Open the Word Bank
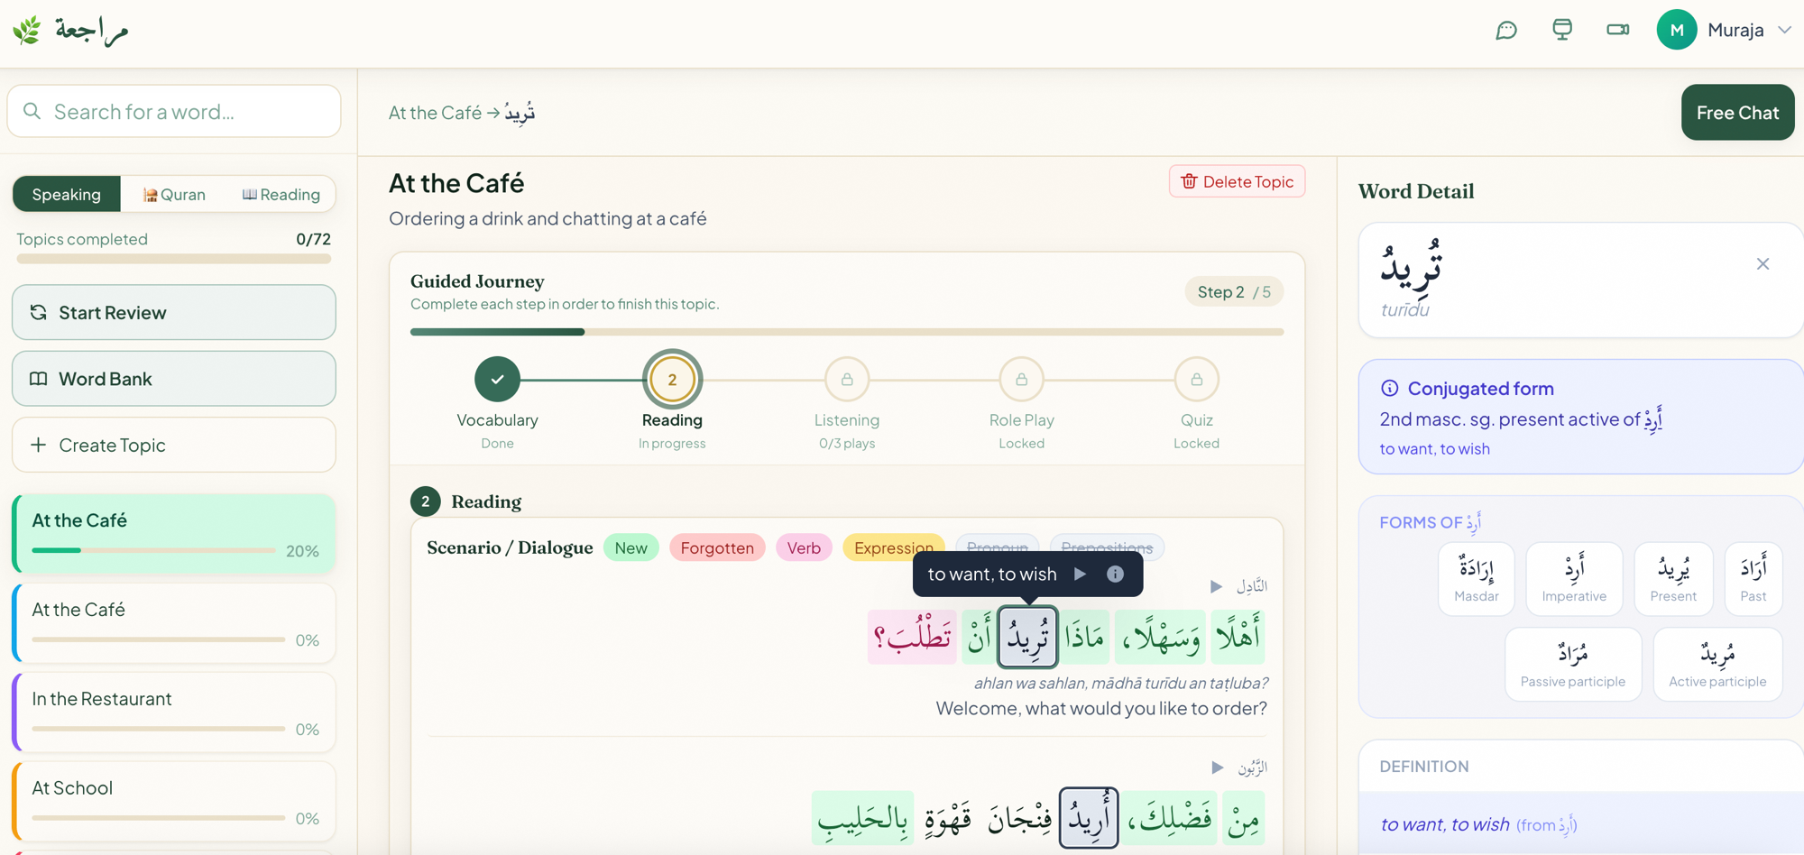 [x=174, y=379]
